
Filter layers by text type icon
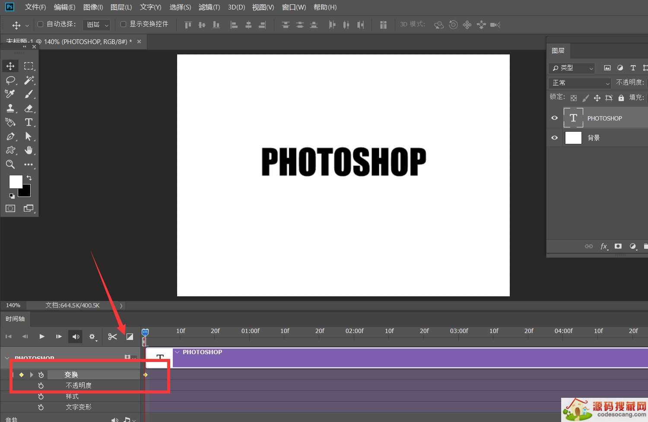click(633, 68)
